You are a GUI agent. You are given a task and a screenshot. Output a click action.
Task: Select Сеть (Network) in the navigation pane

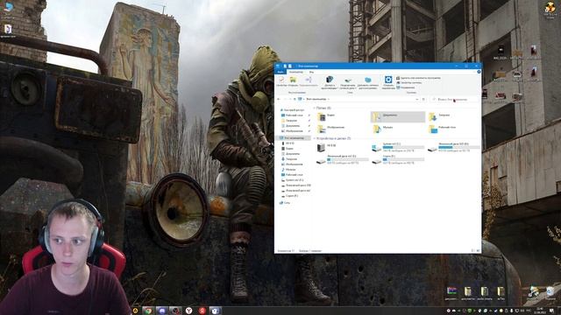click(x=285, y=203)
